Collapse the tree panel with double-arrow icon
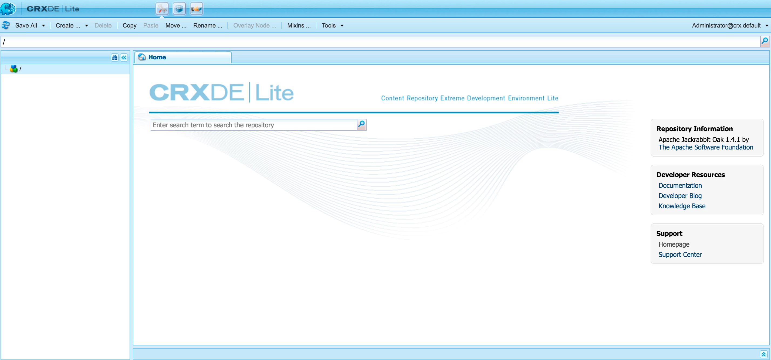Viewport: 771px width, 360px height. coord(124,57)
